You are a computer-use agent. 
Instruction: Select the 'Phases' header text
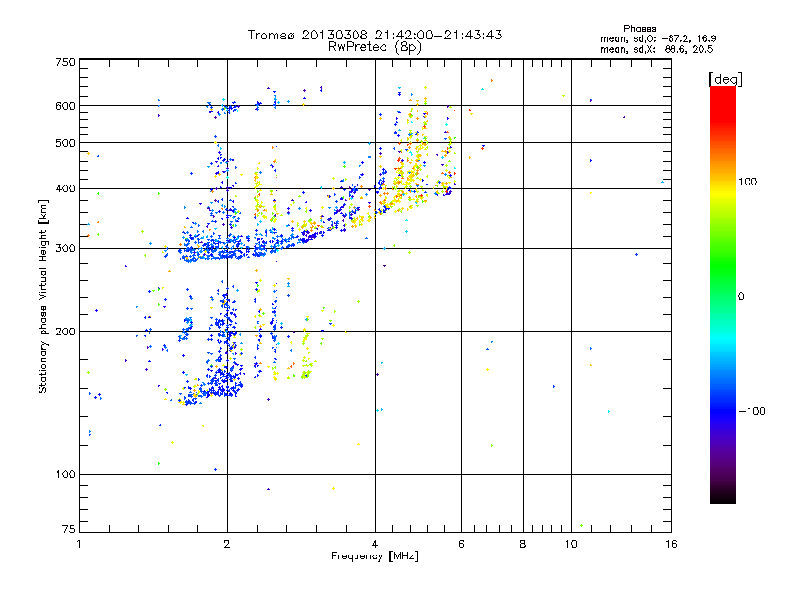[639, 29]
